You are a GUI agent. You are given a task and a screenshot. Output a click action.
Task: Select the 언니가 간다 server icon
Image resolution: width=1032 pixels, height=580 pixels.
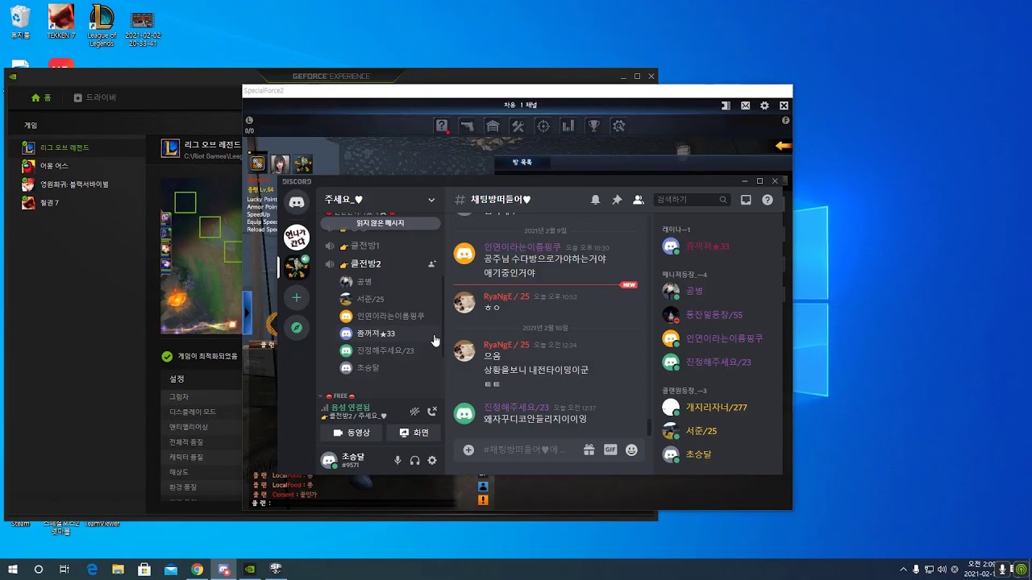click(x=297, y=237)
